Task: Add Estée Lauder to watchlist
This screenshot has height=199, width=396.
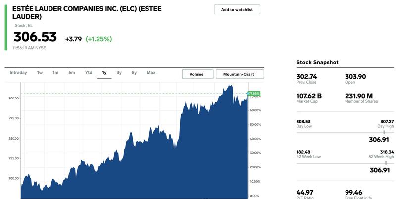Action: point(237,9)
